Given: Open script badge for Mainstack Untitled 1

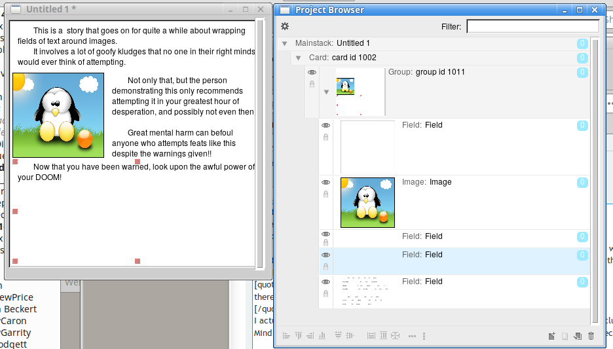Looking at the screenshot, I should click(582, 43).
